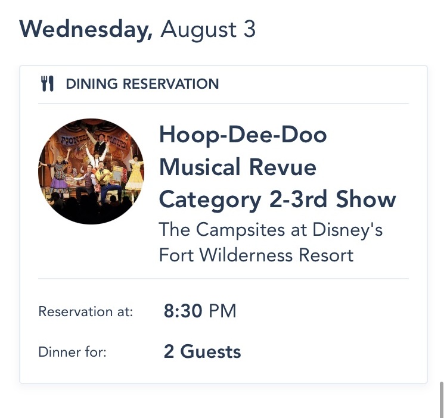Click the DINING RESERVATION header label
This screenshot has height=418, width=447.
[142, 84]
